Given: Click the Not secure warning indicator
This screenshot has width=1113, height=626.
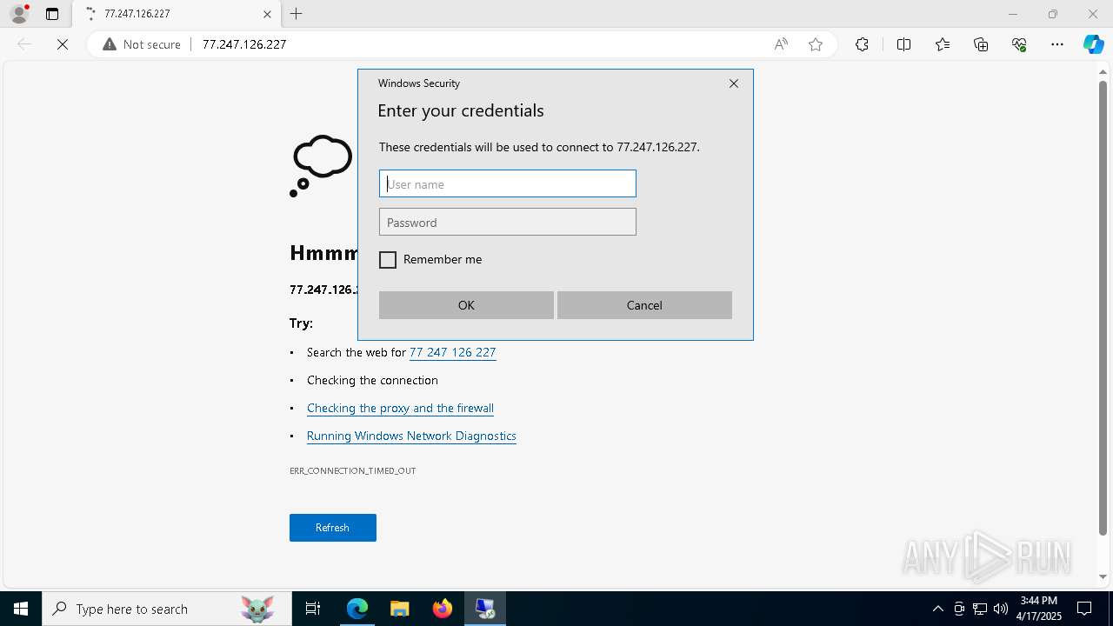Looking at the screenshot, I should [142, 44].
